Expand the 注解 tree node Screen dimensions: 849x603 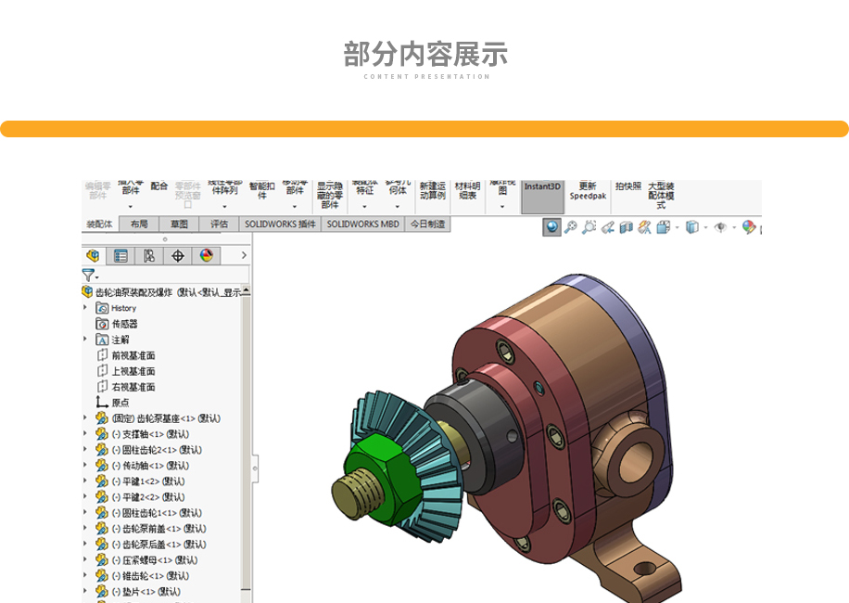[x=85, y=340]
